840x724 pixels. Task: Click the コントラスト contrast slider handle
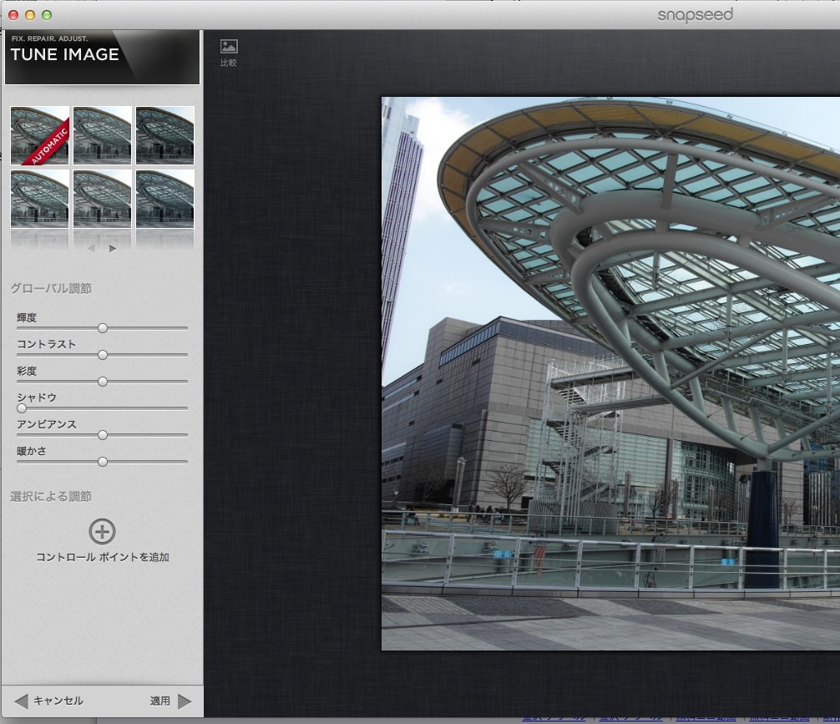point(103,355)
